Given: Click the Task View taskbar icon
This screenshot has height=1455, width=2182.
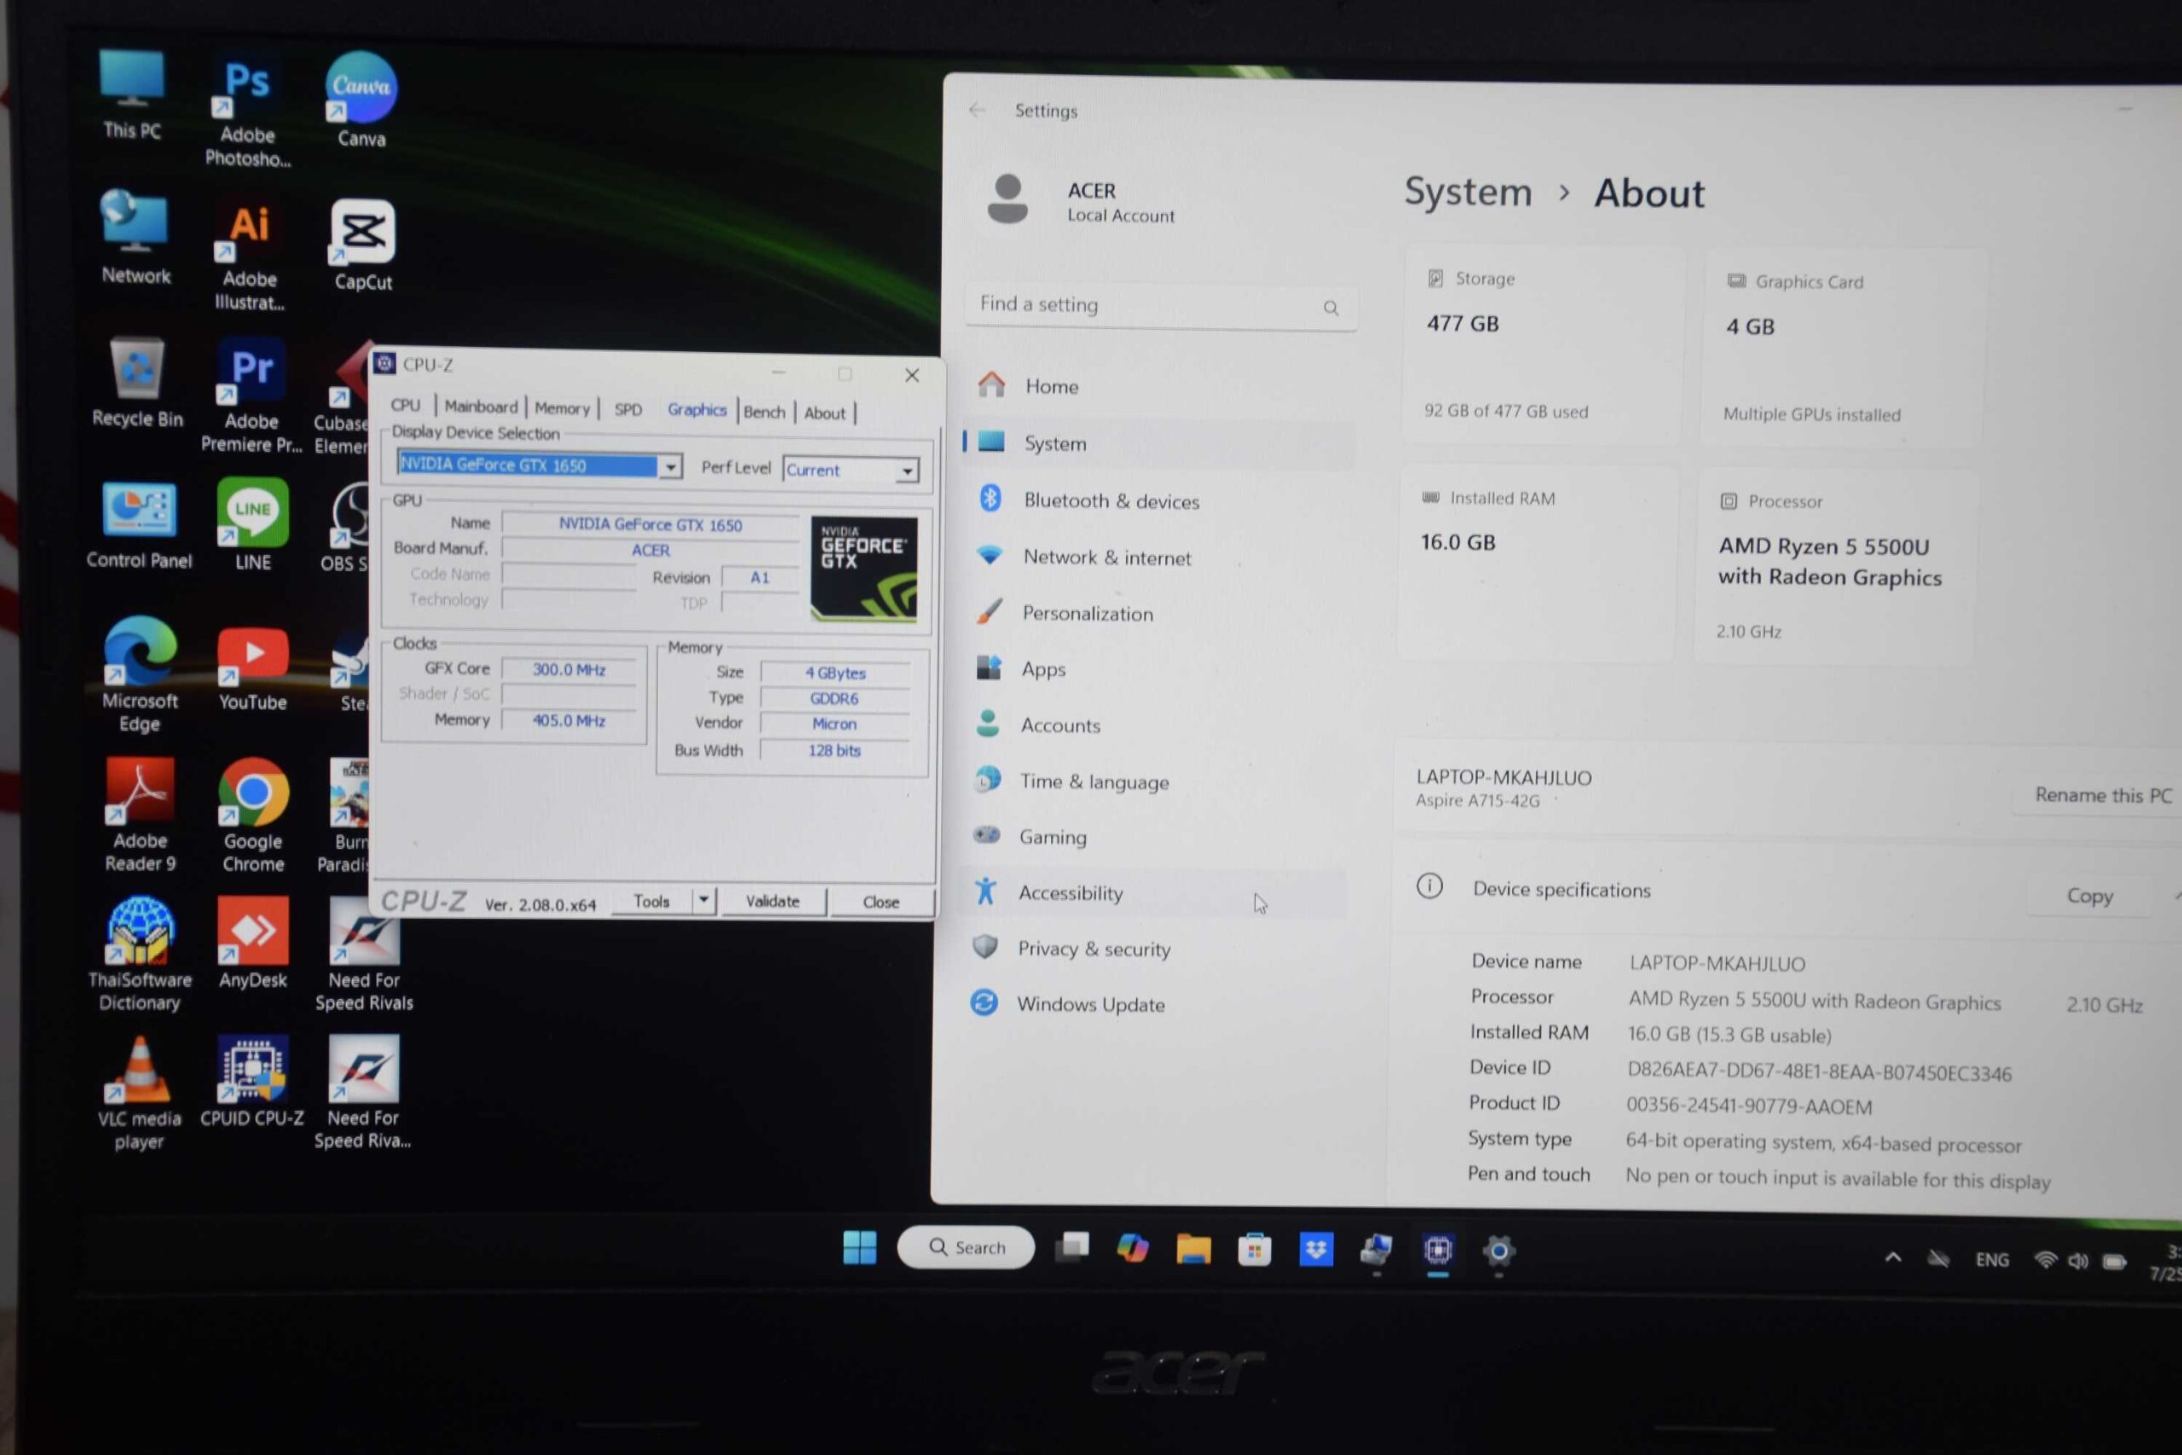Looking at the screenshot, I should coord(1071,1247).
